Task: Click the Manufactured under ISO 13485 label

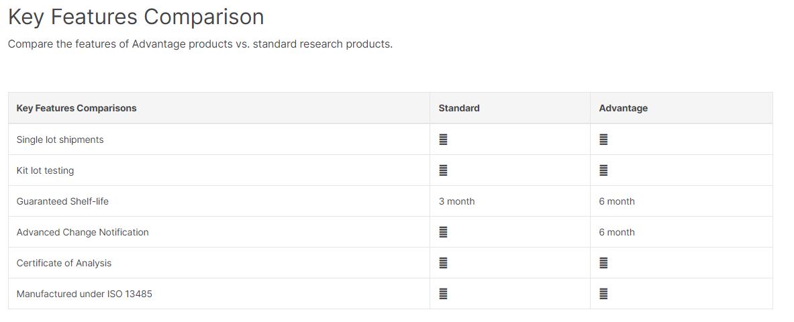Action: [x=84, y=294]
